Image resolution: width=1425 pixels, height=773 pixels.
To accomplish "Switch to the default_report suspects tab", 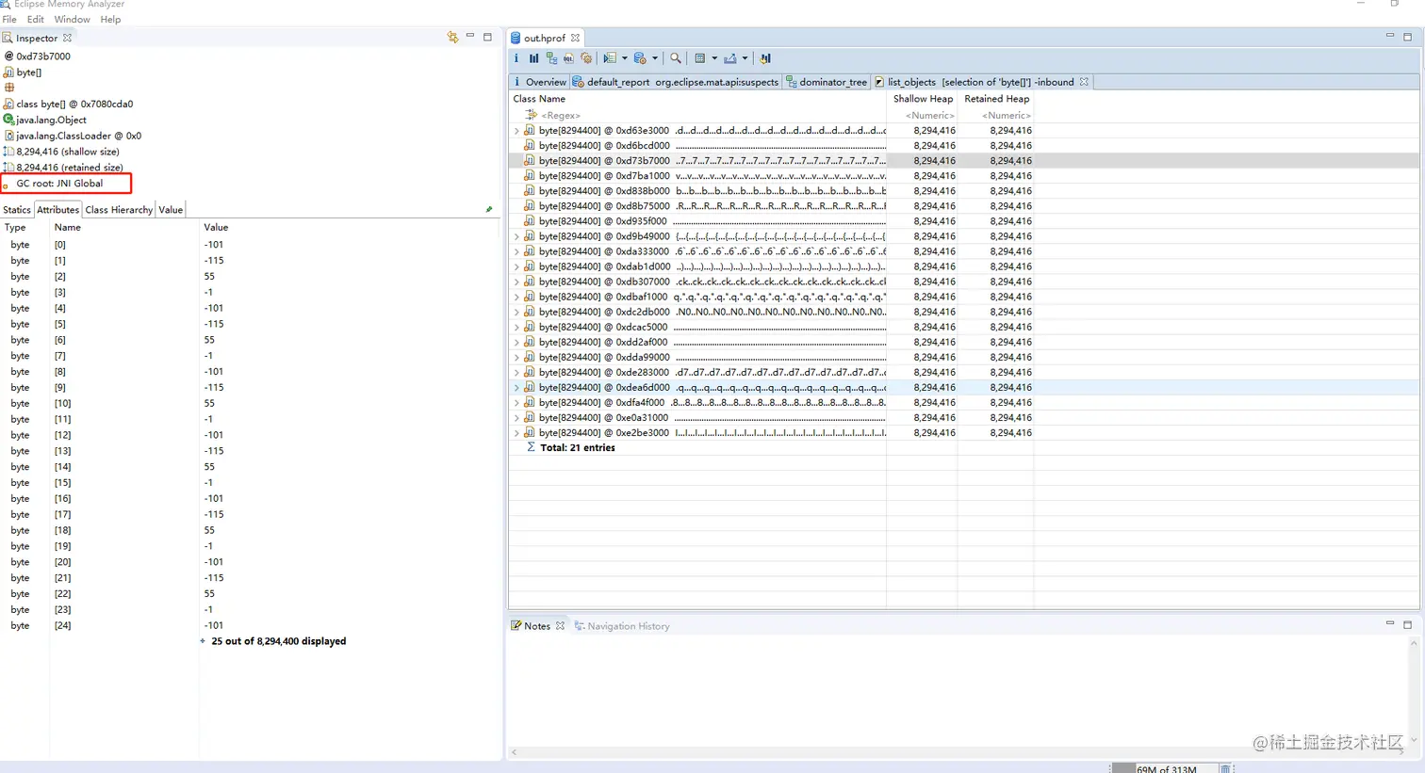I will click(x=676, y=82).
